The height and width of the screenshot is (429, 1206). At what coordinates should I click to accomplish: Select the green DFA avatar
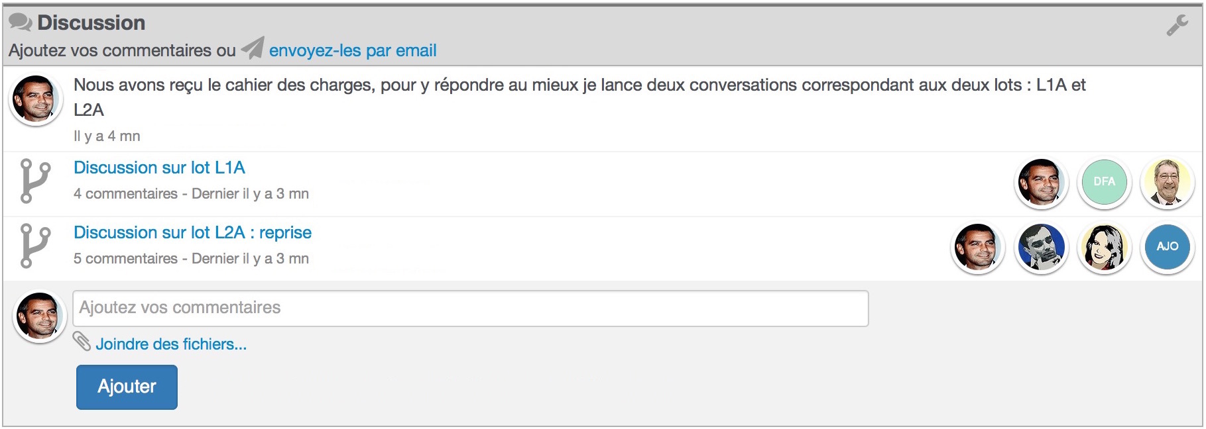tap(1104, 181)
